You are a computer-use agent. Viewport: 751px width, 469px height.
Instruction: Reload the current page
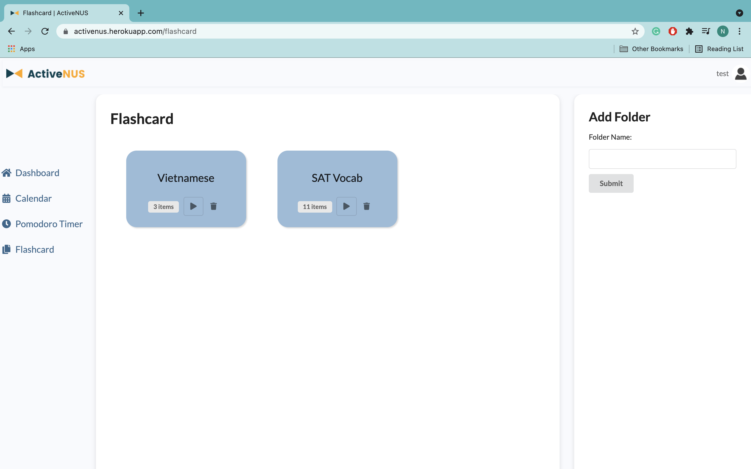pos(45,31)
